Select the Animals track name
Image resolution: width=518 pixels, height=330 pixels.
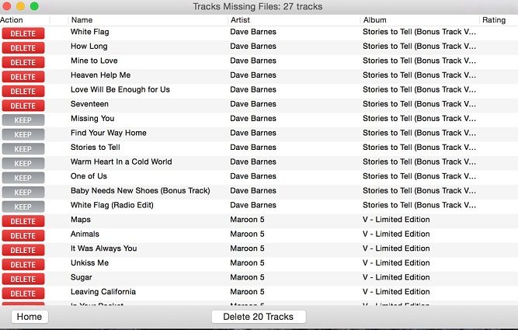85,234
